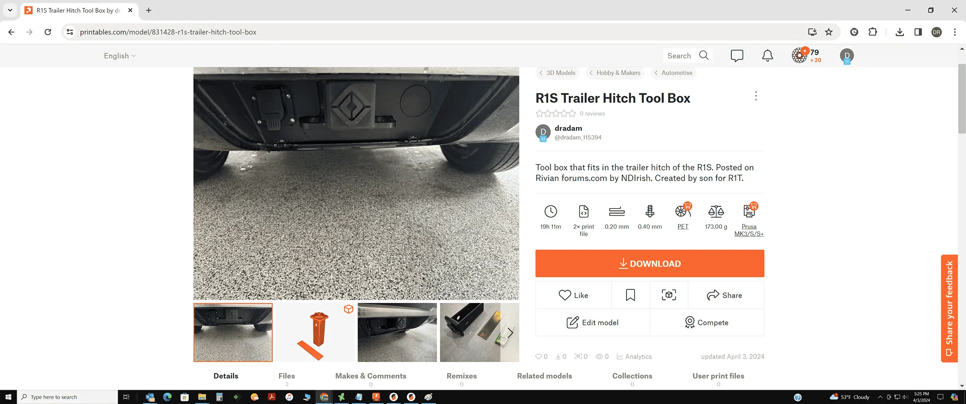Open dradam author profile link
Image resolution: width=966 pixels, height=404 pixels.
click(x=568, y=128)
